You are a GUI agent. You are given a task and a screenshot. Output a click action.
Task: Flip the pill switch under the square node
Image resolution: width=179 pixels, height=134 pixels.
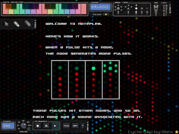pos(142,13)
